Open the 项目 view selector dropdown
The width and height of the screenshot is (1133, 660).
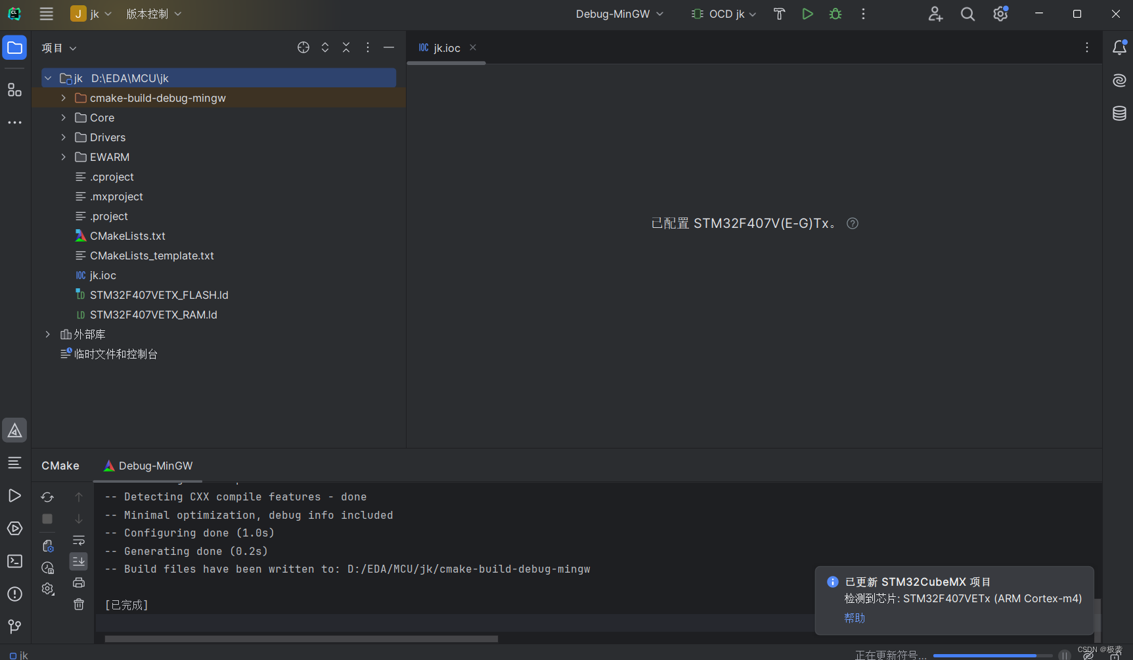point(59,48)
